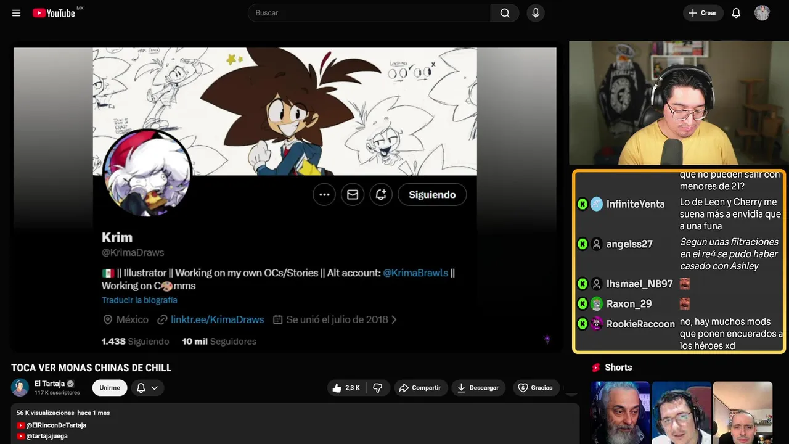This screenshot has height=444, width=789.
Task: Click the envelope message icon on Krim profile
Action: [353, 194]
